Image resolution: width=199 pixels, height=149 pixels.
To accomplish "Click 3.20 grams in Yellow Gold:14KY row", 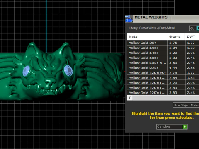I will 173,53.
